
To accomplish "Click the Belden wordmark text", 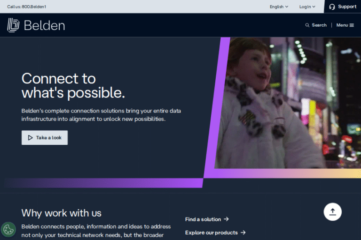I will (x=44, y=25).
